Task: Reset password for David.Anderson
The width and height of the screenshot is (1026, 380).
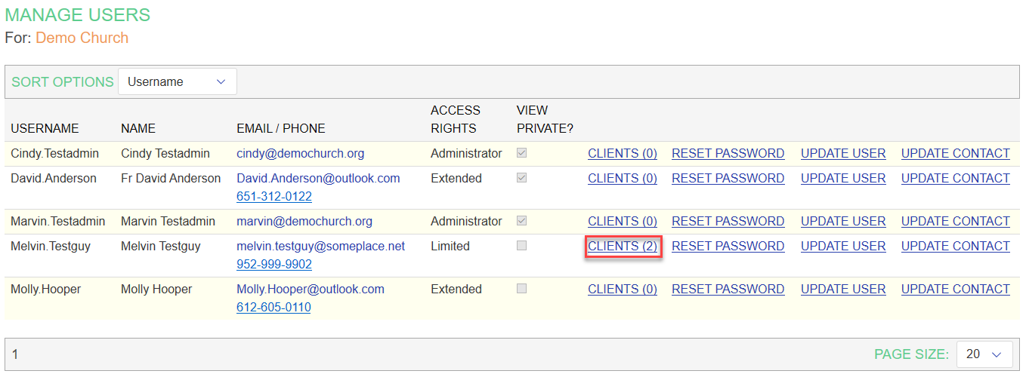Action: (728, 178)
